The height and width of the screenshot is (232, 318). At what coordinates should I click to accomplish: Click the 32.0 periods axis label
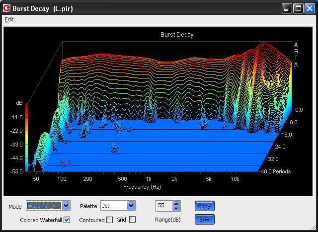[x=273, y=159]
